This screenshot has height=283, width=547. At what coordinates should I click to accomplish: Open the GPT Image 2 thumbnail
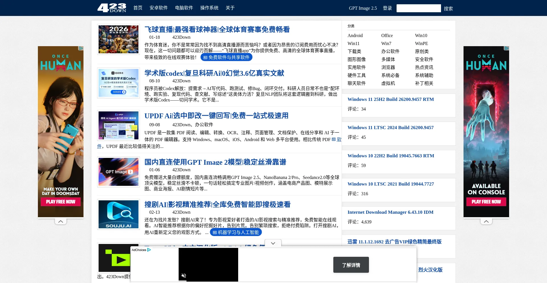pyautogui.click(x=119, y=172)
